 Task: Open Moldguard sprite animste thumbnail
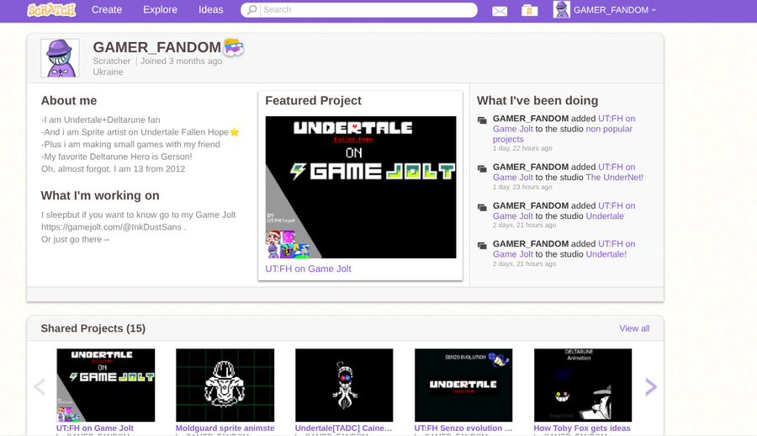click(x=225, y=385)
